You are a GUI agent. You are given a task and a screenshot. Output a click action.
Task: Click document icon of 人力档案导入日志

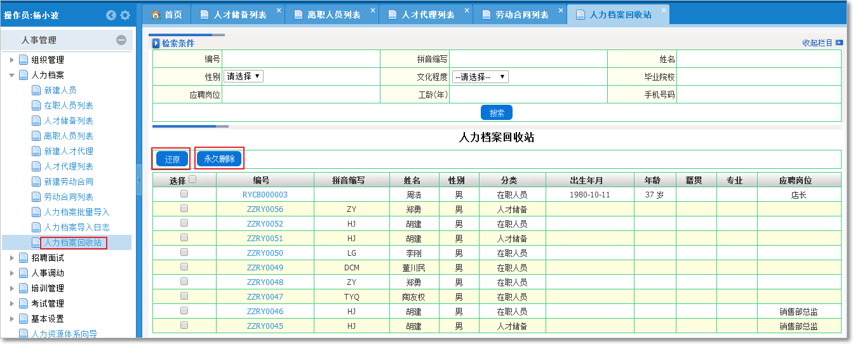[x=36, y=227]
